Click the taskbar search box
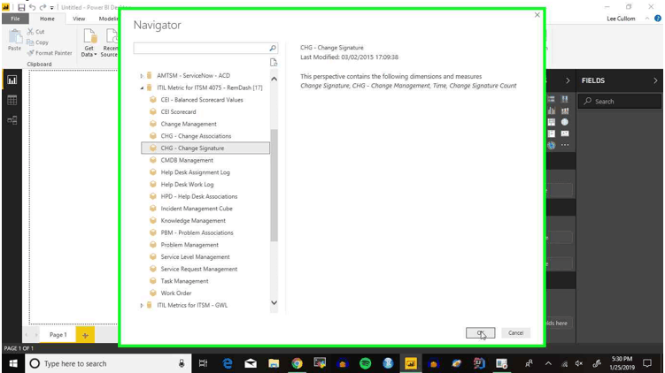The width and height of the screenshot is (665, 373). coord(109,363)
